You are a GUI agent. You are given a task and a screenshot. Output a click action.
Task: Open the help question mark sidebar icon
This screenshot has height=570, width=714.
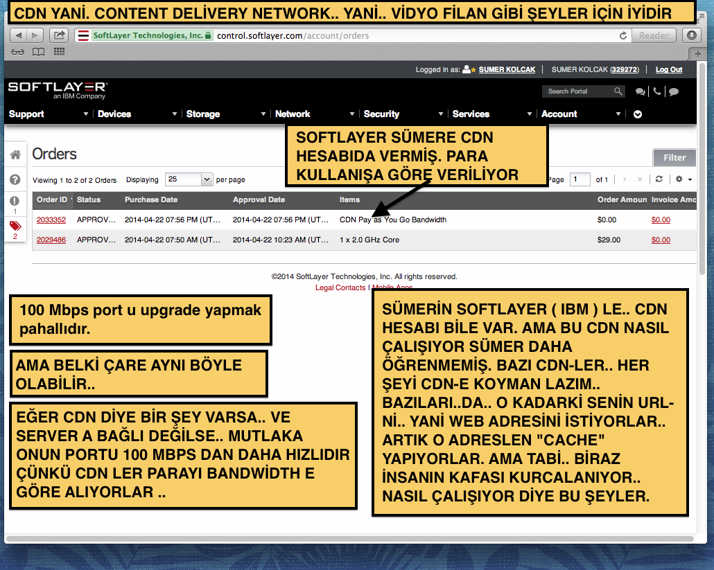(x=15, y=179)
